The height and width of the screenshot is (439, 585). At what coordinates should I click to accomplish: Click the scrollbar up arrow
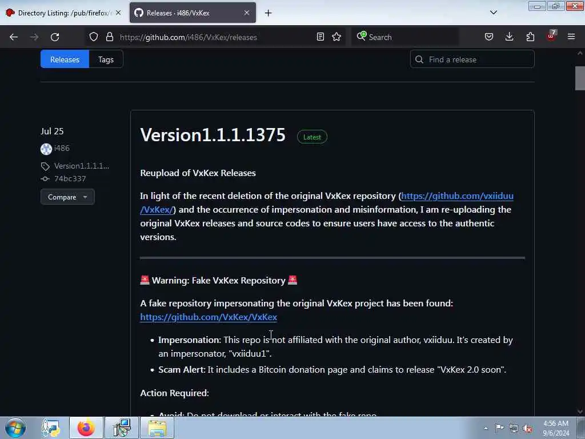(580, 53)
